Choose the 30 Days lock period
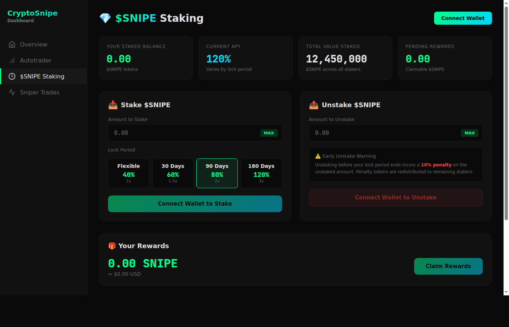 click(173, 173)
